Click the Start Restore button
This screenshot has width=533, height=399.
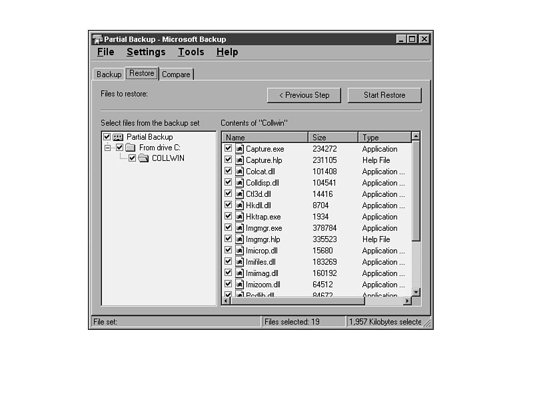point(384,95)
